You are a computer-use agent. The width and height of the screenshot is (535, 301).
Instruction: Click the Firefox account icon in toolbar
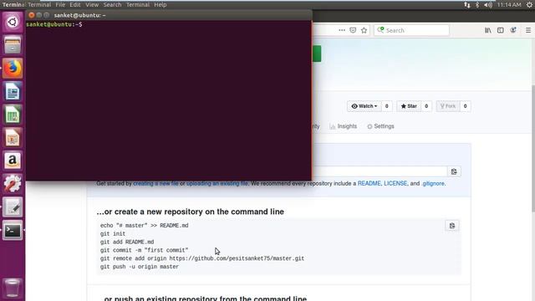[x=512, y=30]
